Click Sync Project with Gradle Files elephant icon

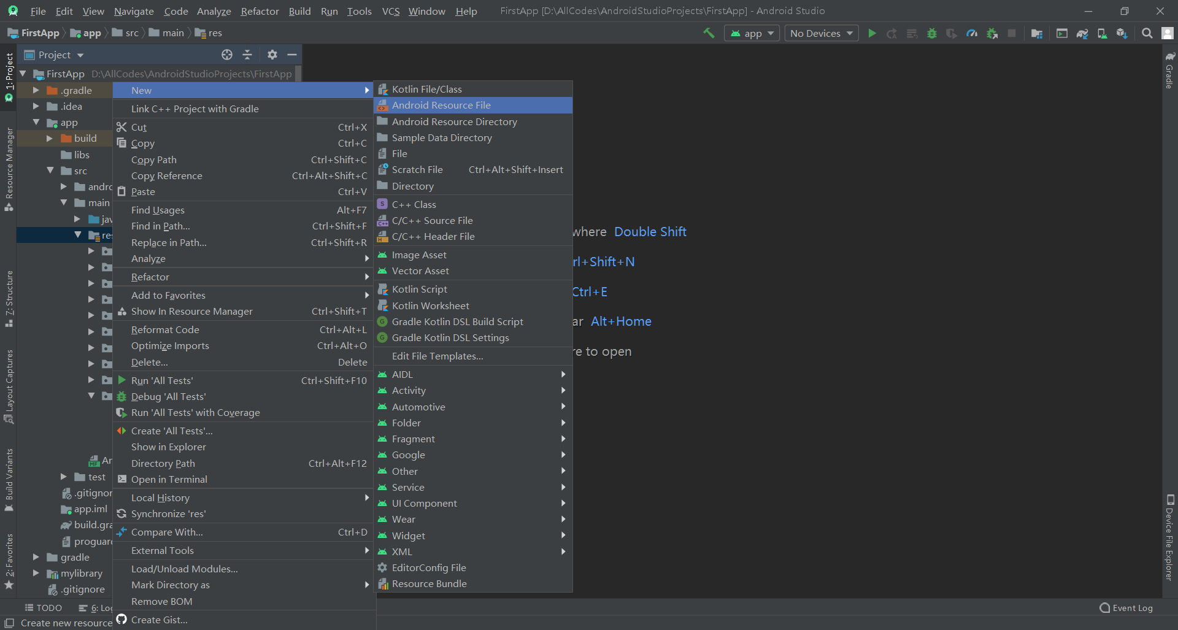coord(1082,33)
